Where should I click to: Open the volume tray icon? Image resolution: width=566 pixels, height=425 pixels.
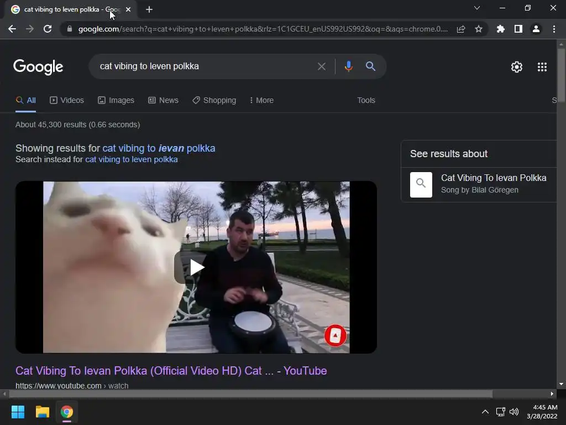[514, 412]
